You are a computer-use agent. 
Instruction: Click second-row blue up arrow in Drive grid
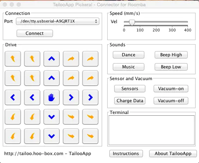click(52, 78)
